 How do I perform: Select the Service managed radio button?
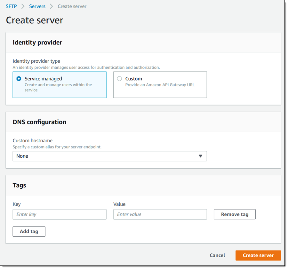(x=19, y=79)
